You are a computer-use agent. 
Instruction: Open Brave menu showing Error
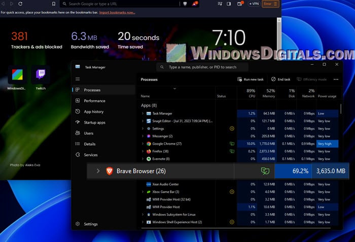point(270,4)
